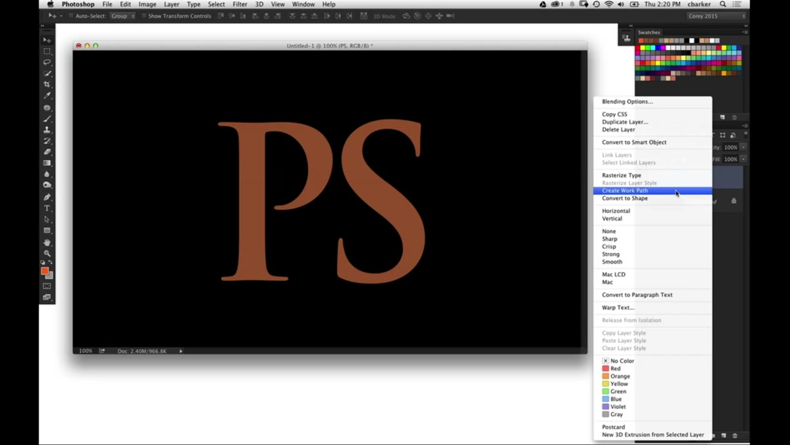Open the Photoshop application menu
The image size is (790, 445).
click(78, 4)
